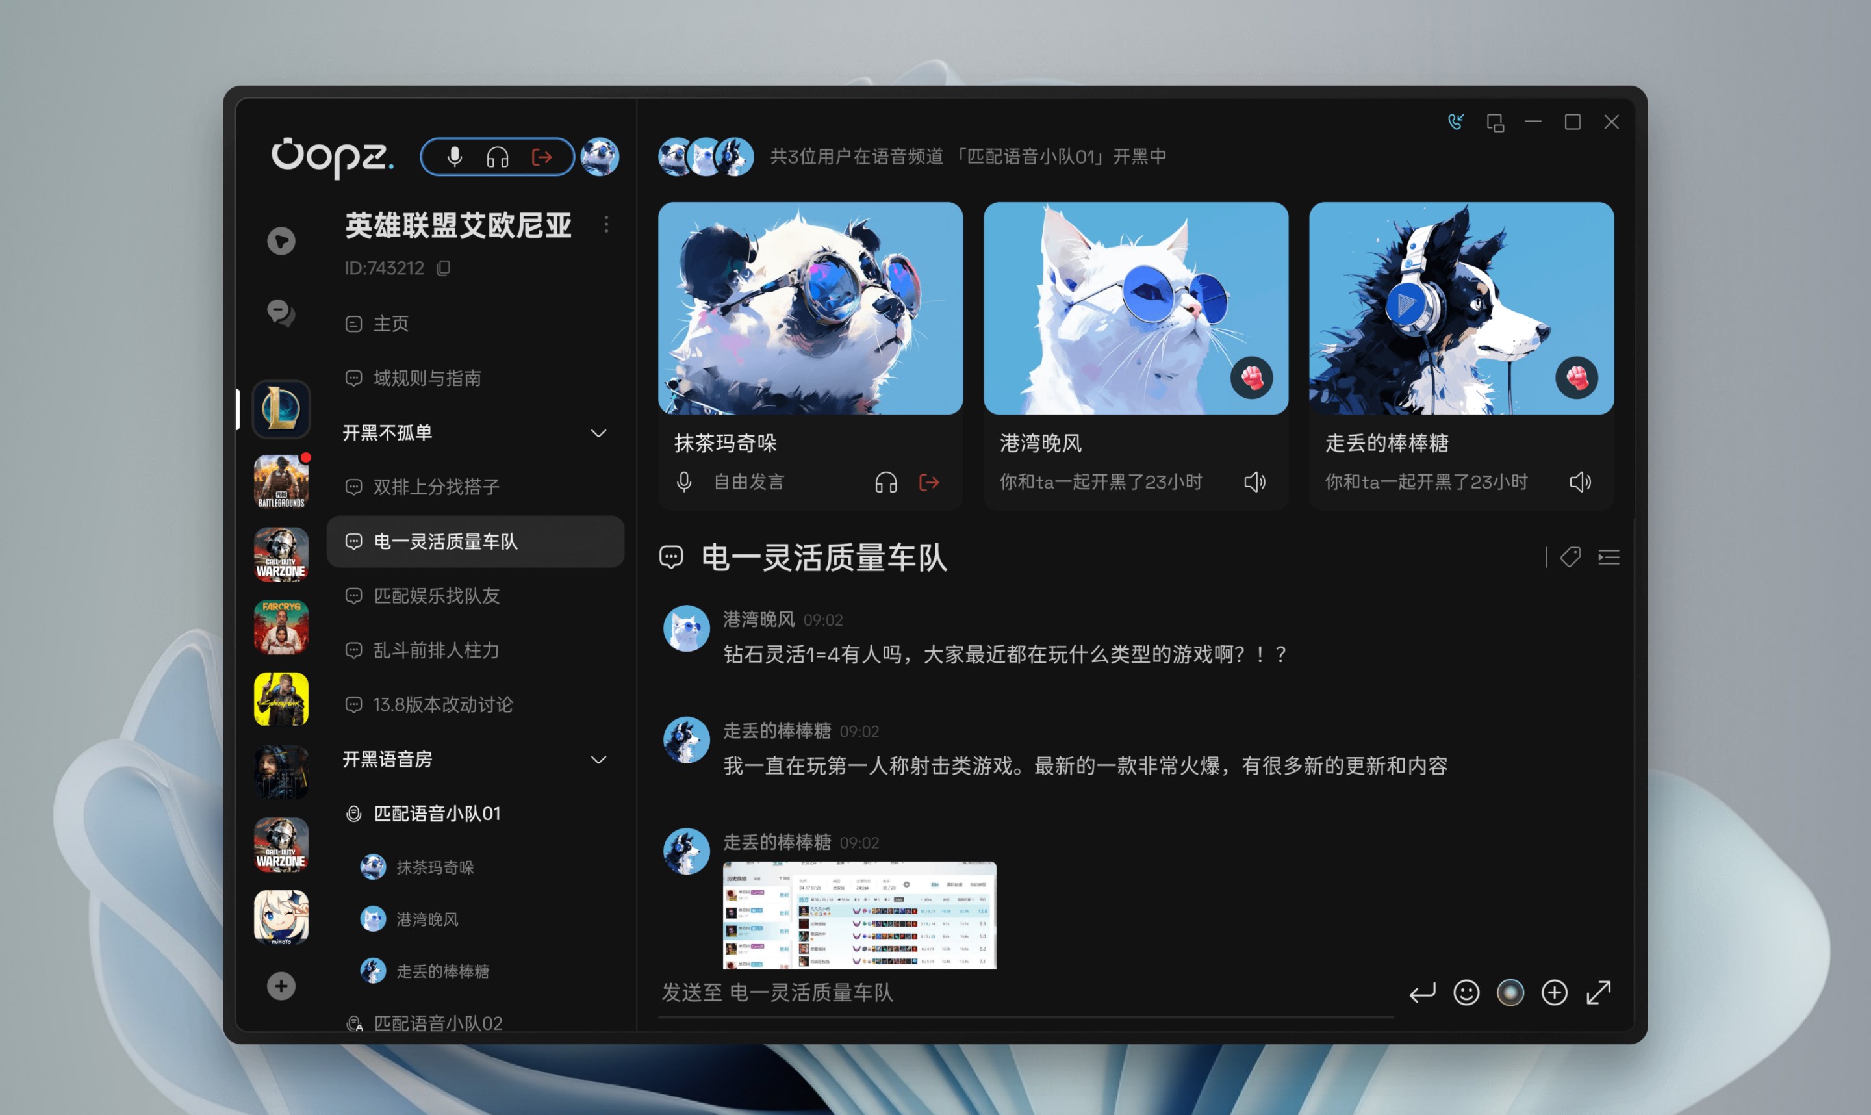Screen dimensions: 1871x1115
Task: Open private messages chat bubble icon
Action: point(281,313)
